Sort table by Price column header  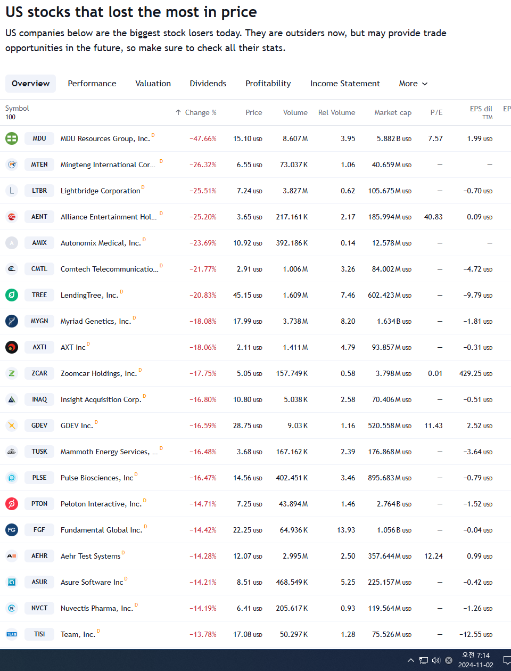pos(254,112)
